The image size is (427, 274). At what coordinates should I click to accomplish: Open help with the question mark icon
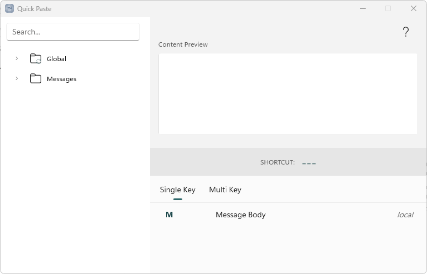tap(405, 32)
